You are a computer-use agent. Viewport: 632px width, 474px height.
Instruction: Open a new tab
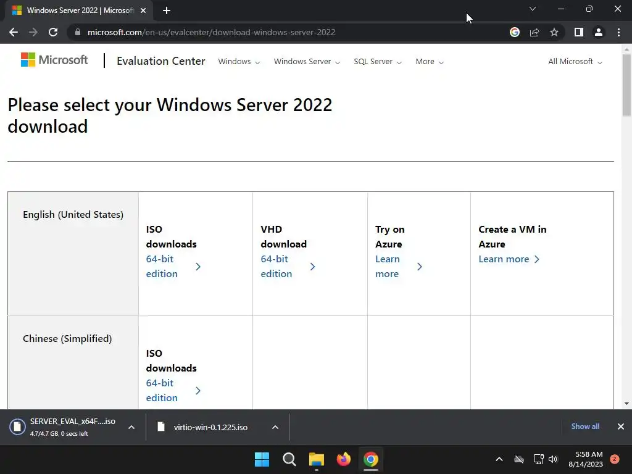pos(167,10)
